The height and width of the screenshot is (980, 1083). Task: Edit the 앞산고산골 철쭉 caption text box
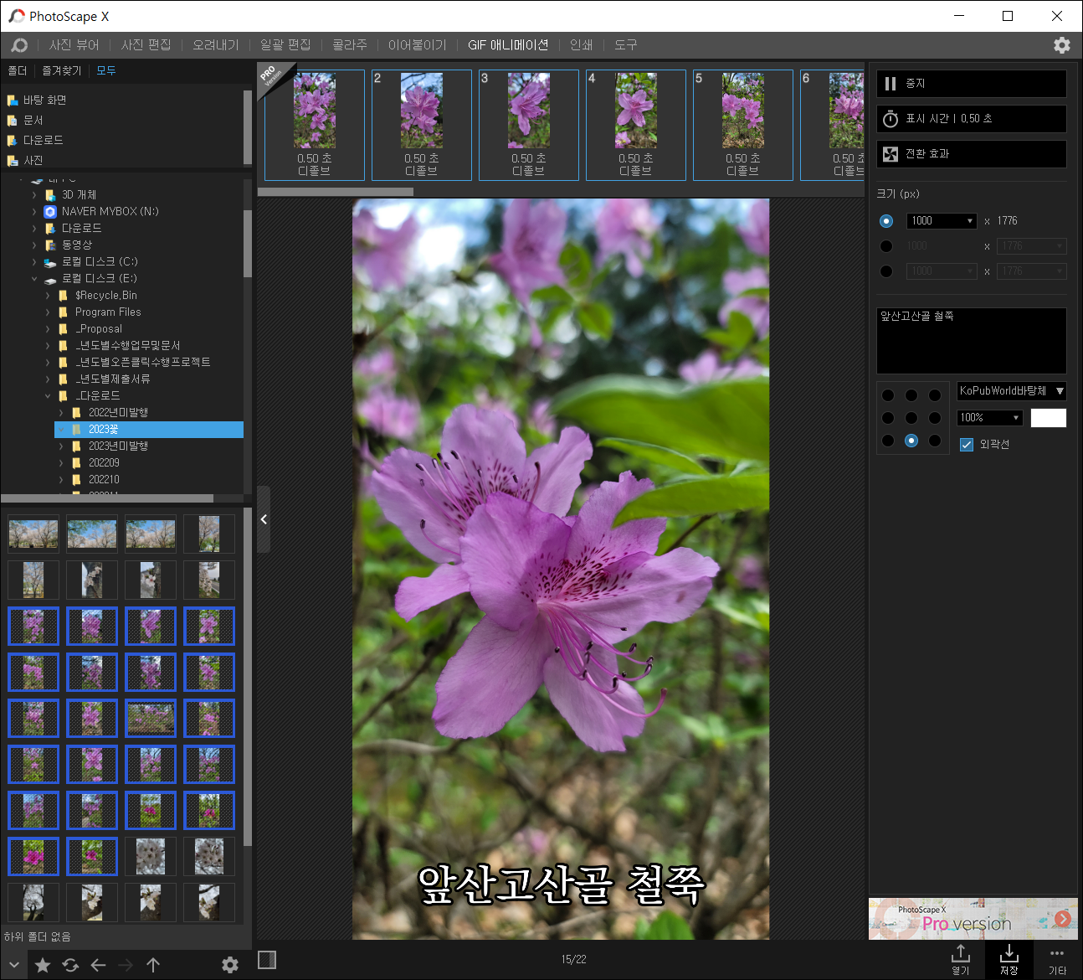[x=972, y=341]
